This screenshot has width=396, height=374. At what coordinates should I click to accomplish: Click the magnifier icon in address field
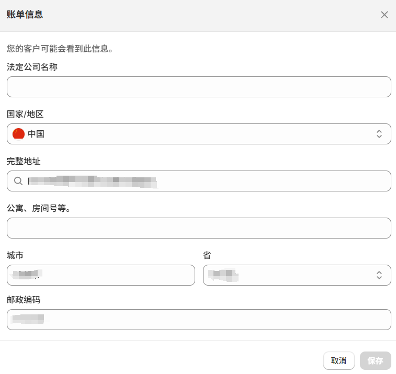point(18,181)
